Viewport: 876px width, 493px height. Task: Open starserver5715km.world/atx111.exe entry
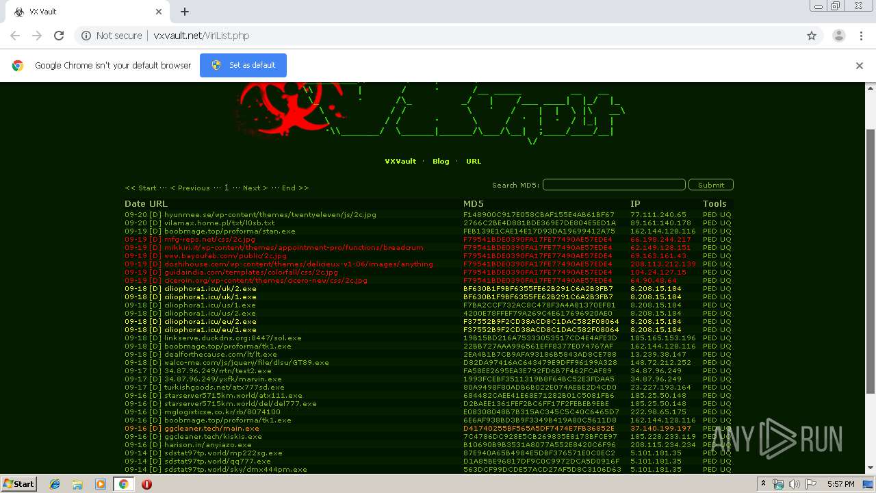(x=233, y=396)
